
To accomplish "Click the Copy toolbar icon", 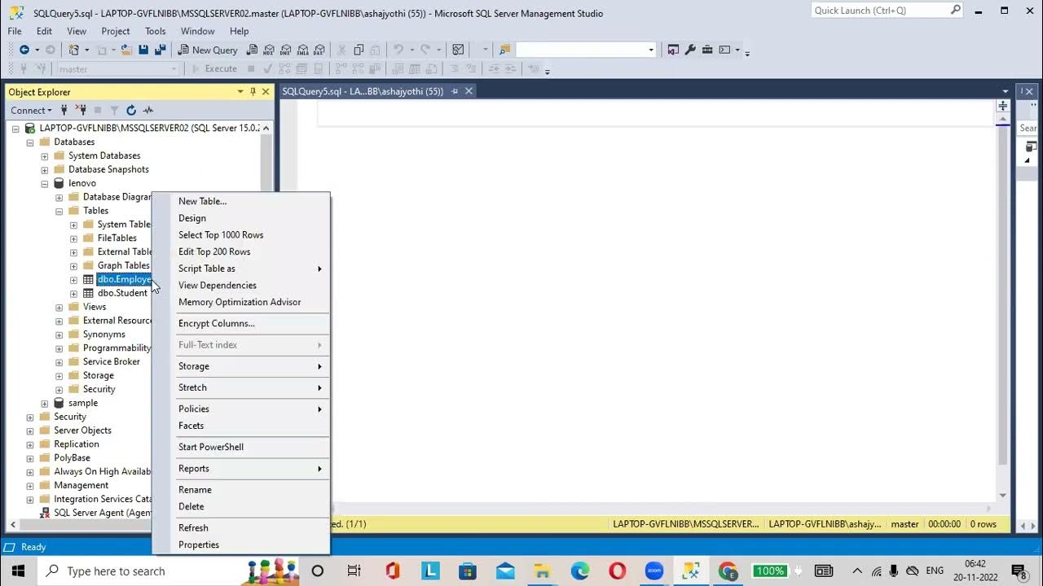I will click(359, 50).
